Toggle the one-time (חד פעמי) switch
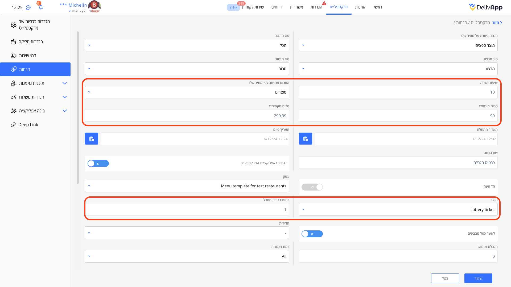 point(312,187)
